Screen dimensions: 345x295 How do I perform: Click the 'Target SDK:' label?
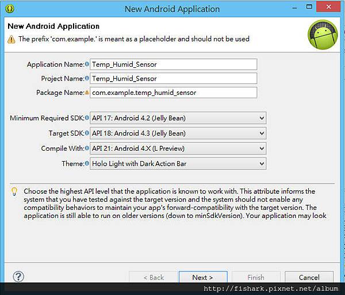(67, 133)
